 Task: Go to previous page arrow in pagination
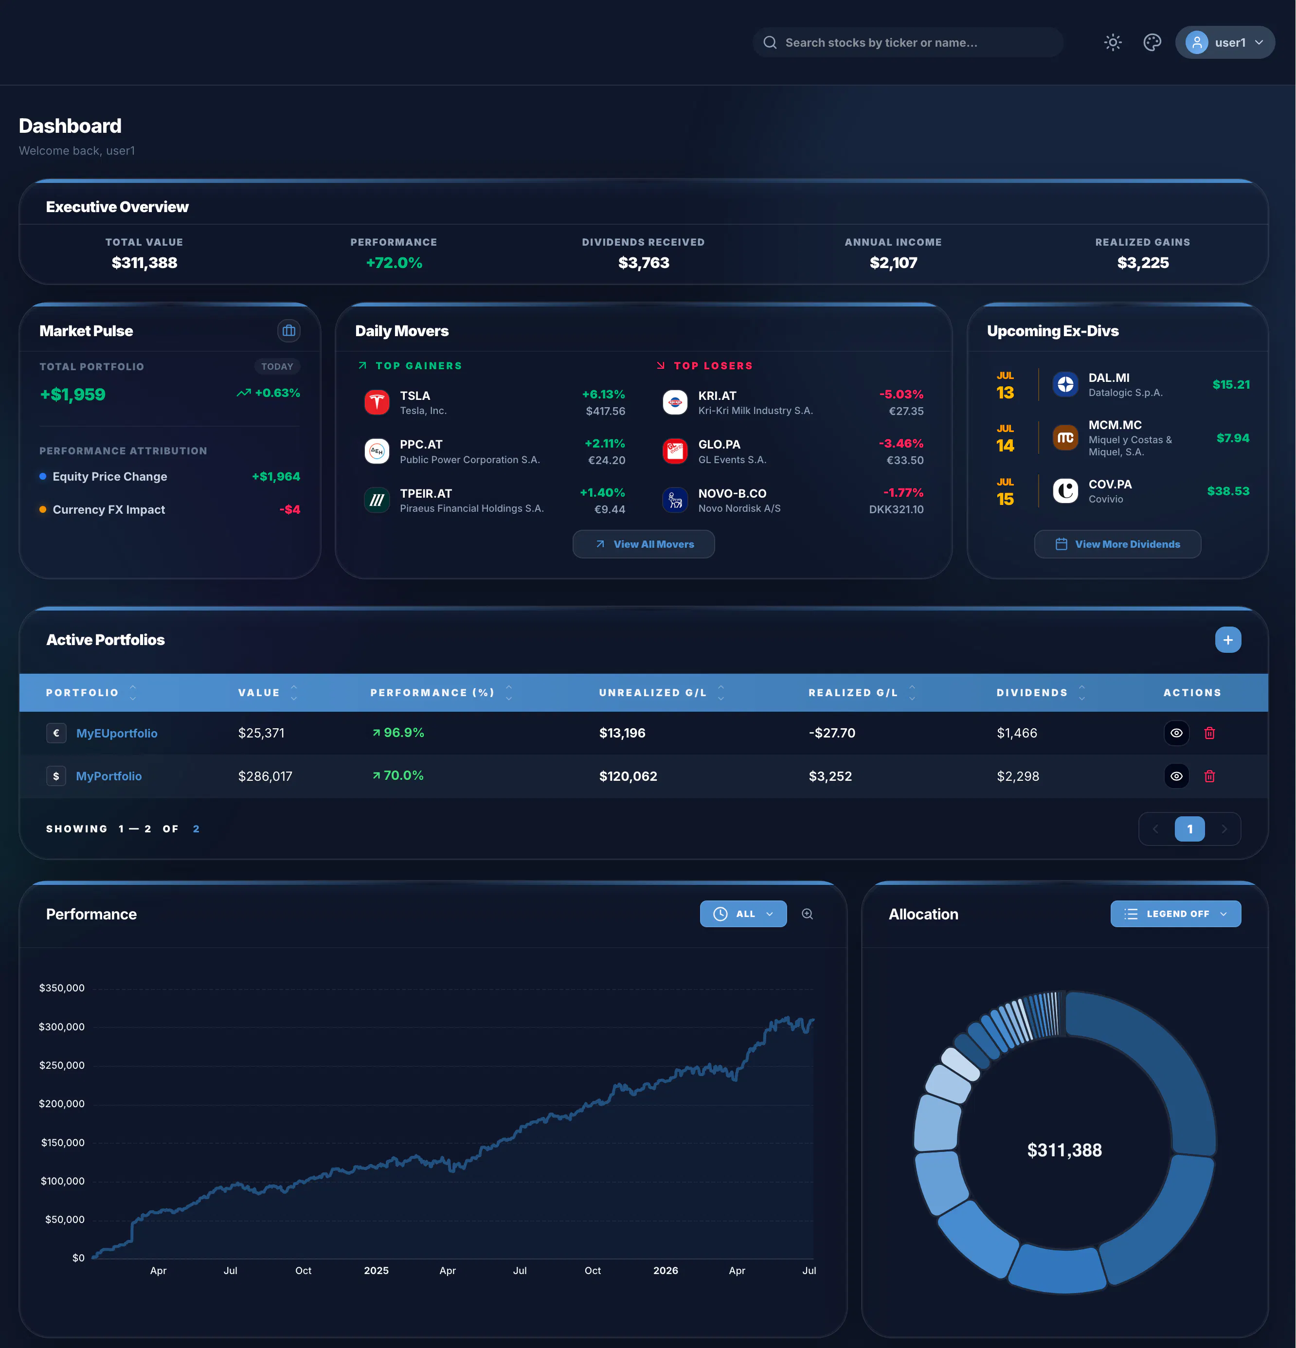[1156, 829]
